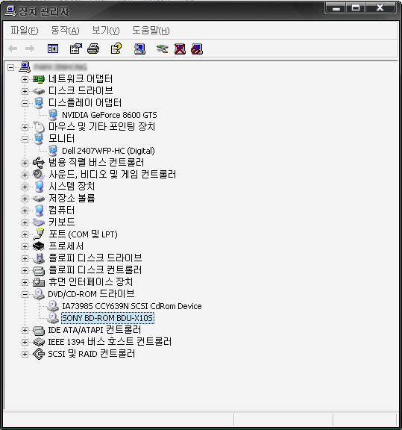
Task: Expand the SCSI 및 RAID 컨트롤러 node
Action: click(x=25, y=354)
